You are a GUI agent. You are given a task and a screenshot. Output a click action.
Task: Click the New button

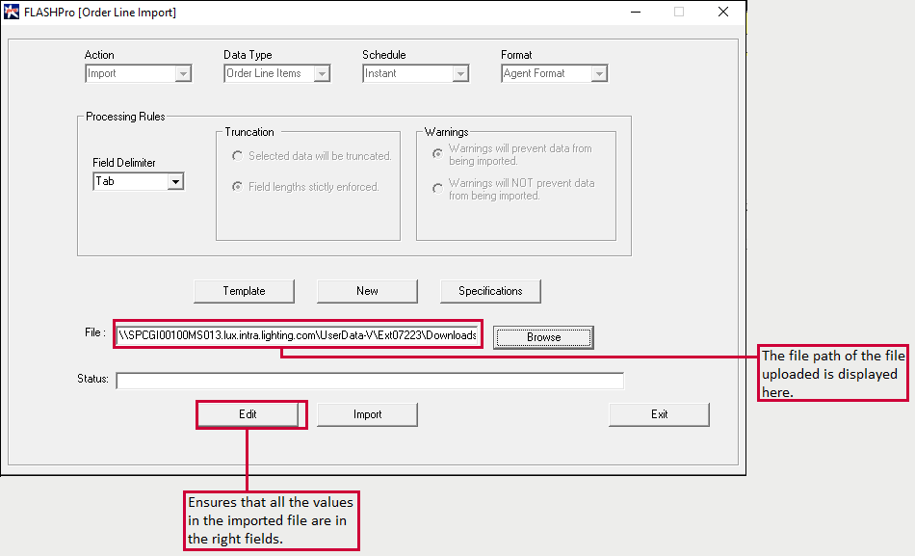click(367, 291)
